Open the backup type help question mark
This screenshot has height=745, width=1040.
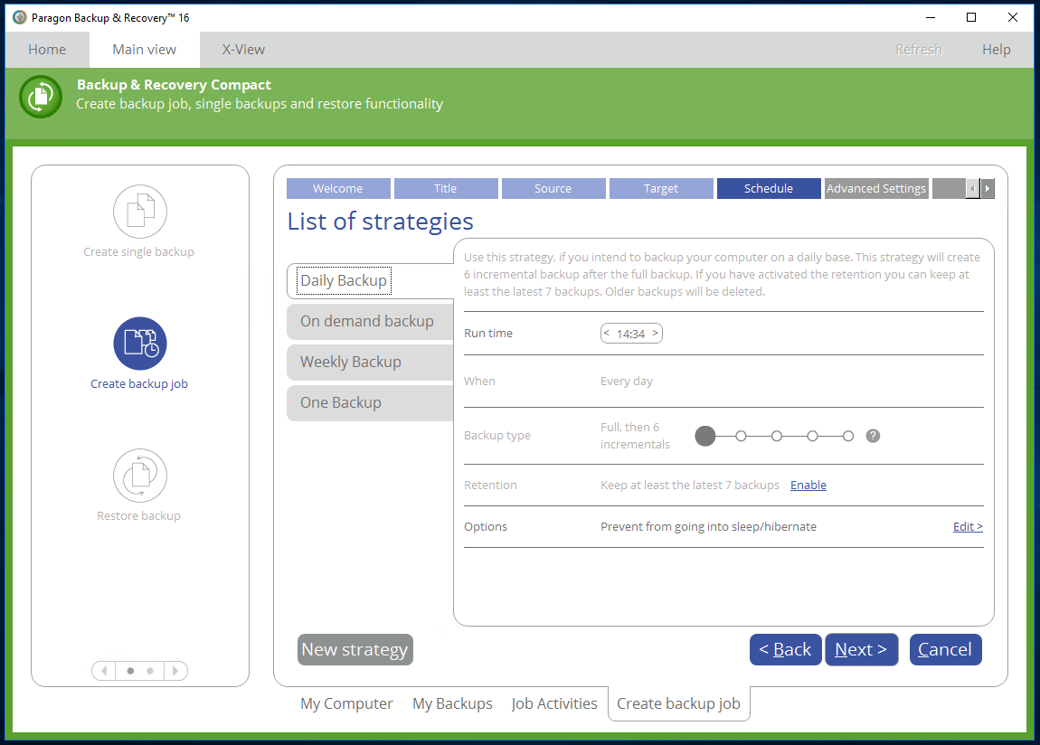[873, 435]
